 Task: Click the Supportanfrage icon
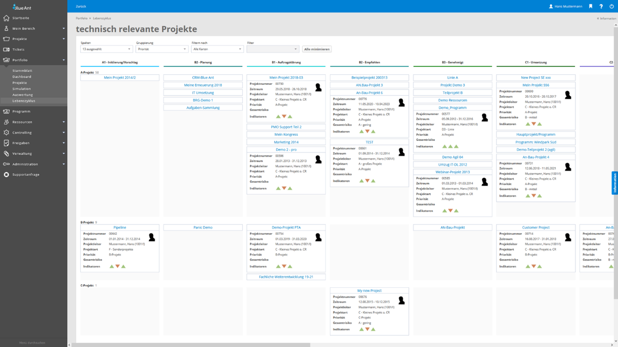6,174
